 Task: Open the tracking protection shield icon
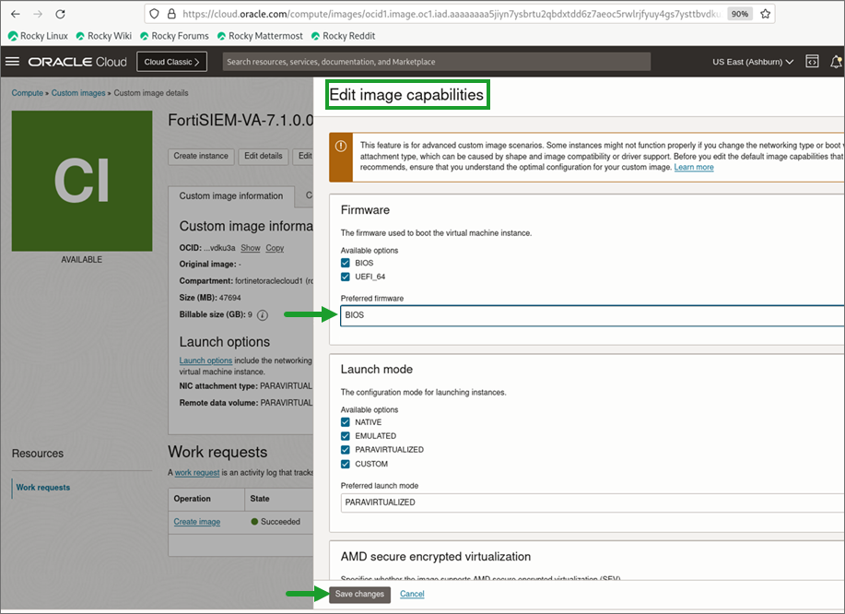pyautogui.click(x=156, y=14)
